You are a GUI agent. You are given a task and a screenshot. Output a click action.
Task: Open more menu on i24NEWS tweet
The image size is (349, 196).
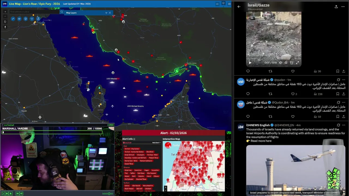(x=344, y=125)
